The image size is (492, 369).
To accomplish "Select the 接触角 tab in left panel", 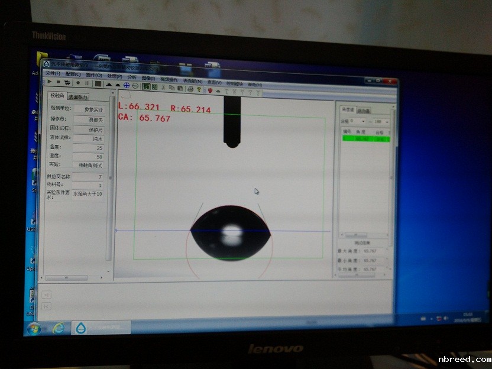I will click(57, 96).
